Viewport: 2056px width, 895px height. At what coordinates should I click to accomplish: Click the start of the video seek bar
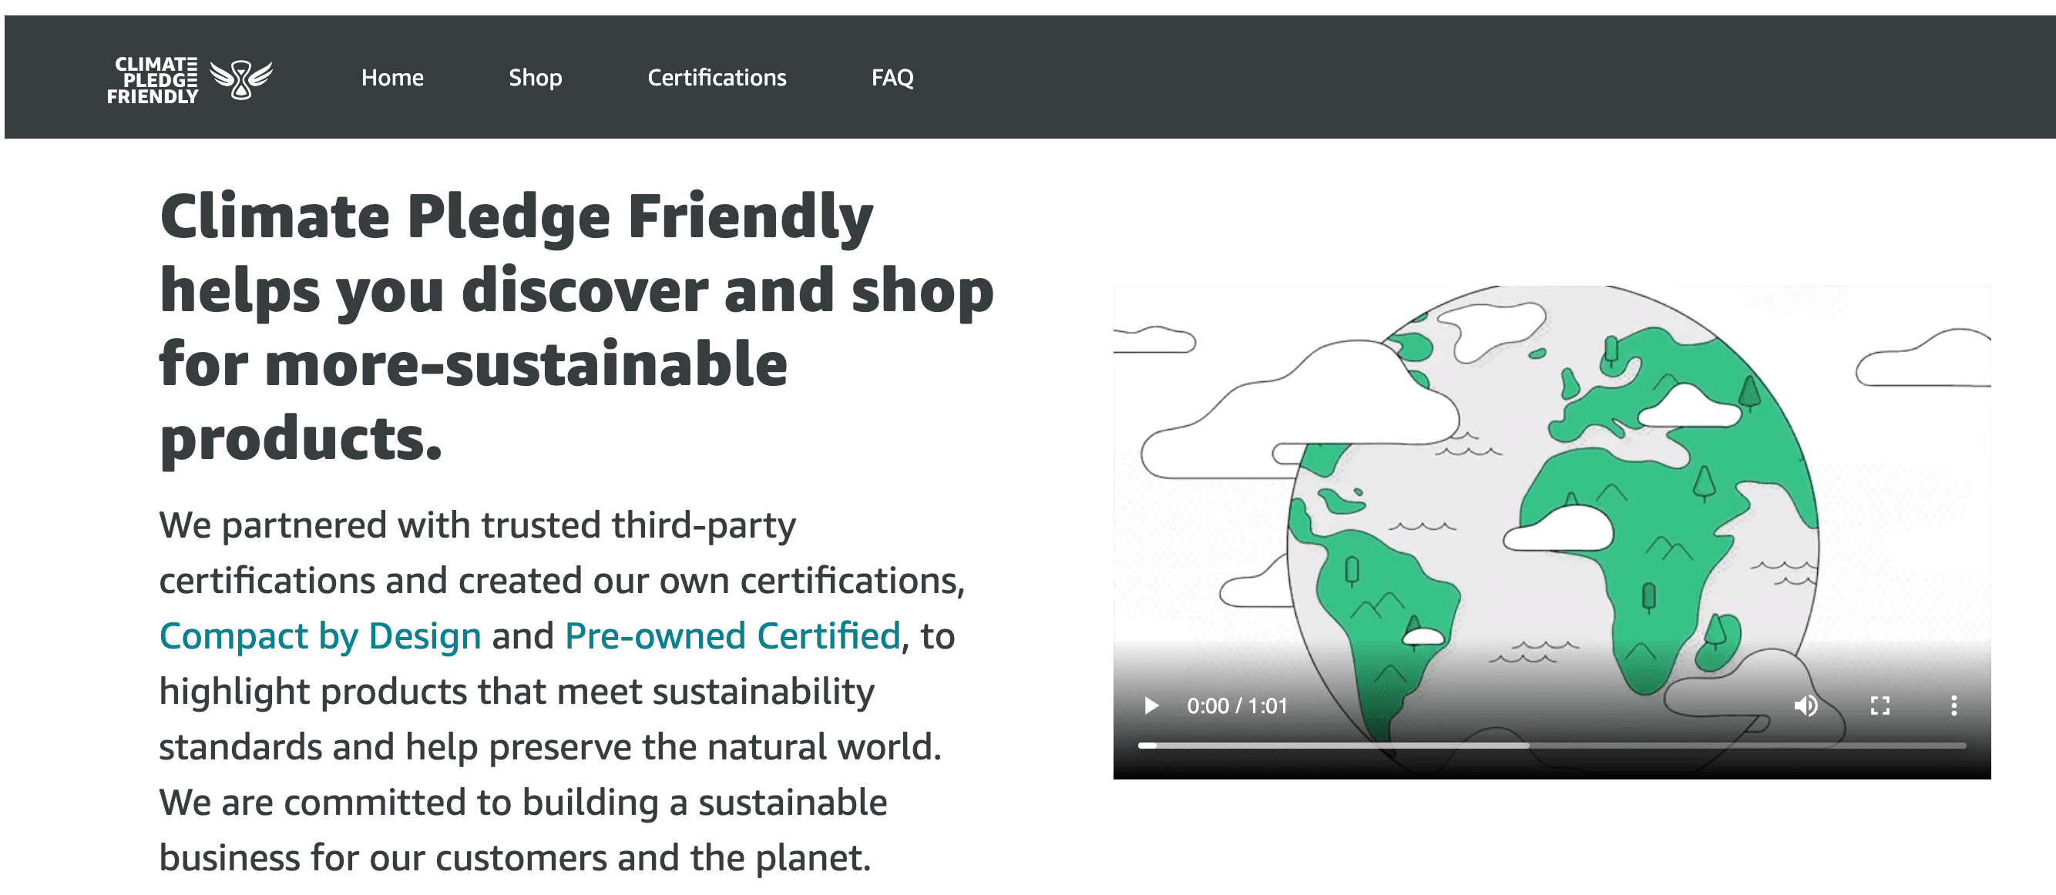pos(1141,745)
